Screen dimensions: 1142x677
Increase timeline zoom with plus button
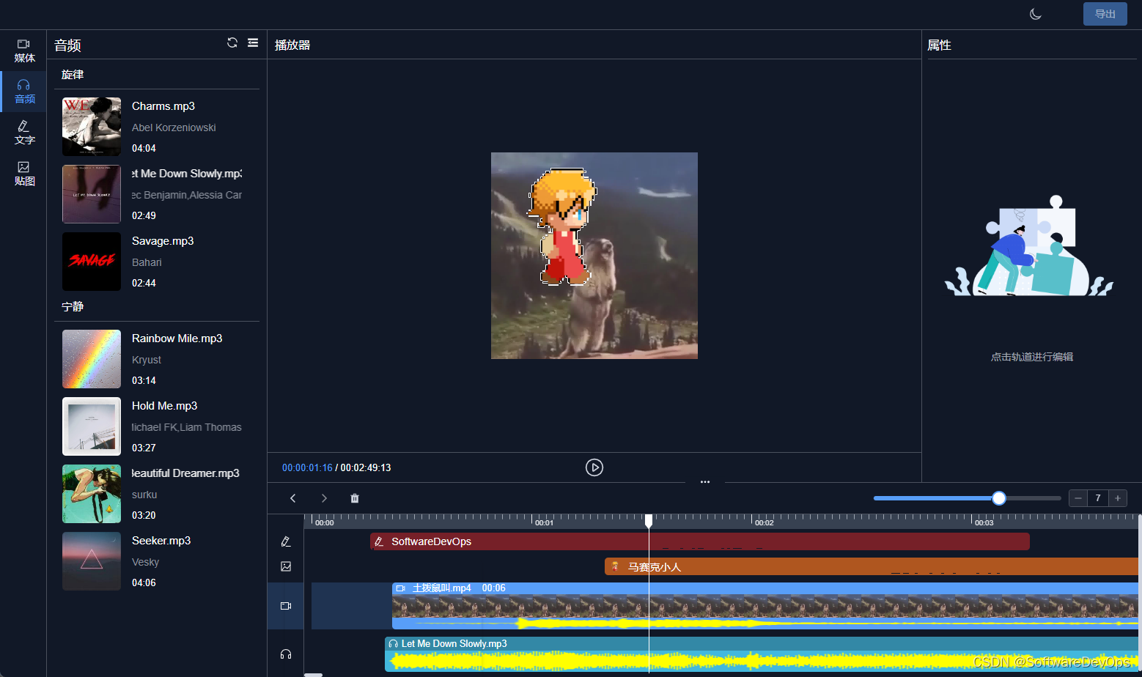[x=1118, y=498]
